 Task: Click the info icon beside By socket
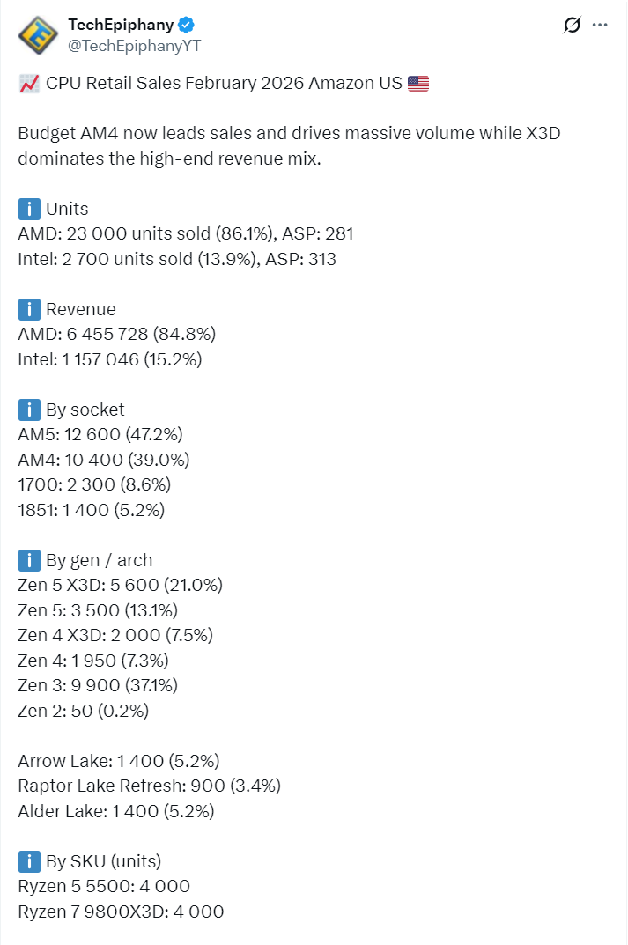pyautogui.click(x=29, y=410)
